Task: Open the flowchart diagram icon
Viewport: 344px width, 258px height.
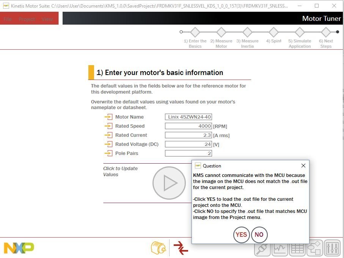Action: tap(314, 248)
